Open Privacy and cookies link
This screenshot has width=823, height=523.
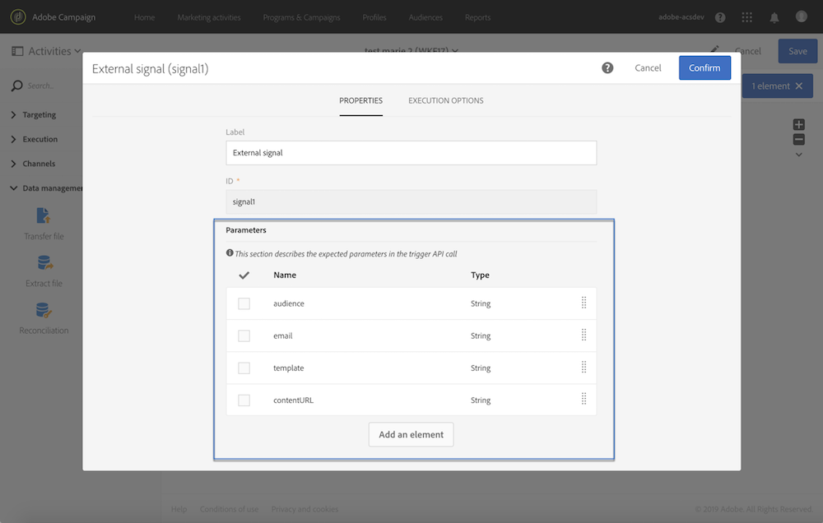pyautogui.click(x=305, y=509)
